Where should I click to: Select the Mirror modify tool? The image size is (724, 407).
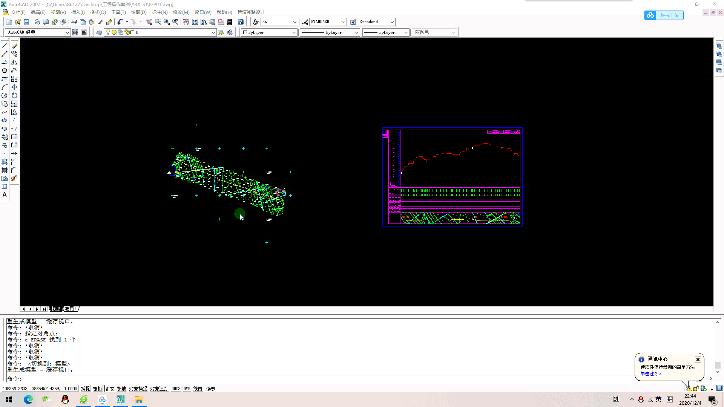click(x=14, y=62)
